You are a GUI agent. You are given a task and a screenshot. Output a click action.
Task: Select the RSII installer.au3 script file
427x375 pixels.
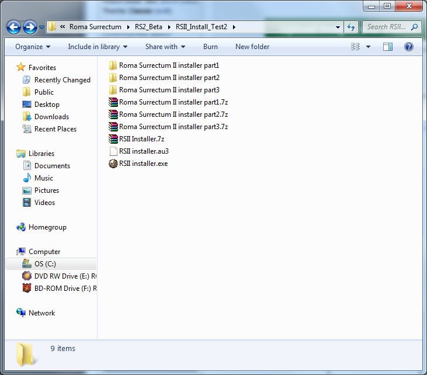click(x=143, y=151)
